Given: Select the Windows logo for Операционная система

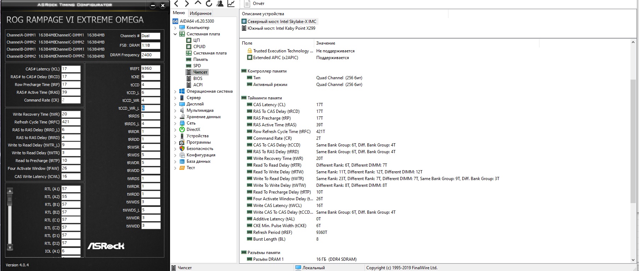Looking at the screenshot, I should pos(182,91).
